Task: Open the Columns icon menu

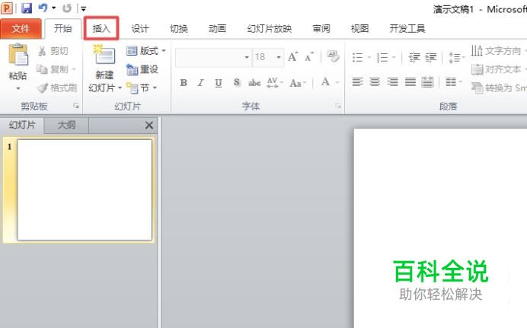Action: coord(453,82)
